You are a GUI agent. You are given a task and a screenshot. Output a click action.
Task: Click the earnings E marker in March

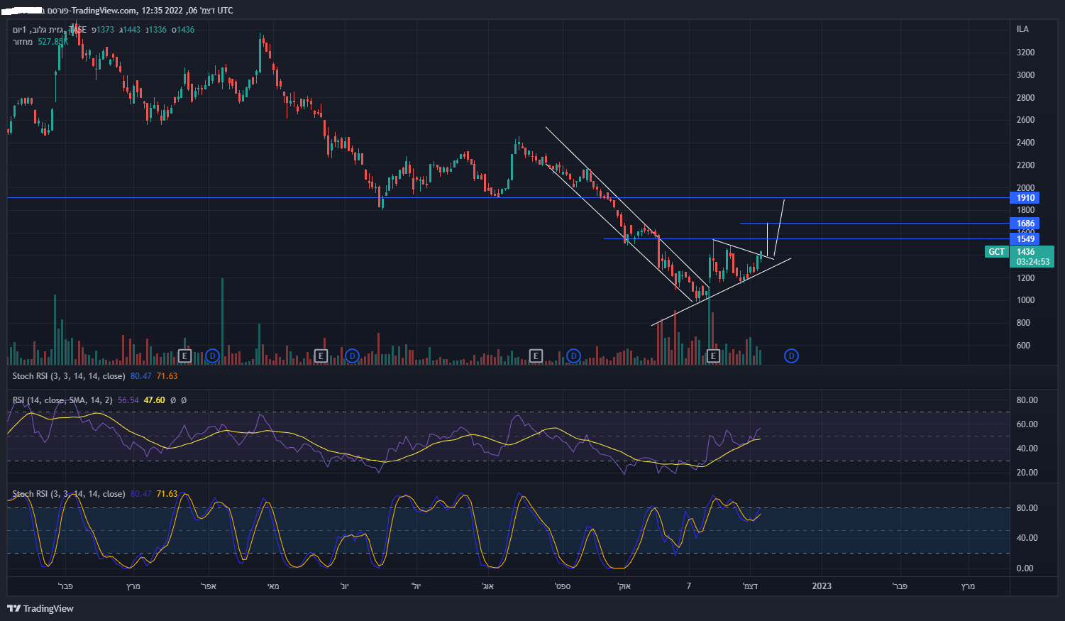click(x=184, y=356)
